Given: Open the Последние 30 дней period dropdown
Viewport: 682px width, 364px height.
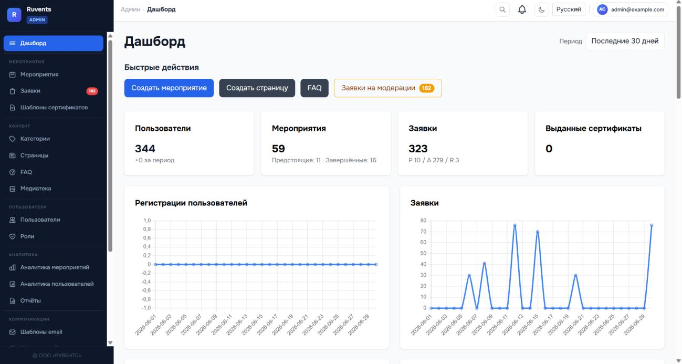Looking at the screenshot, I should pyautogui.click(x=625, y=41).
